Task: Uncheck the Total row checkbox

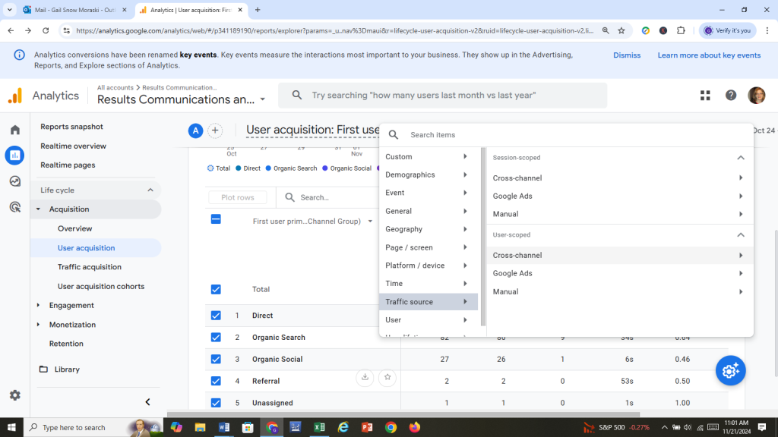Action: 216,289
